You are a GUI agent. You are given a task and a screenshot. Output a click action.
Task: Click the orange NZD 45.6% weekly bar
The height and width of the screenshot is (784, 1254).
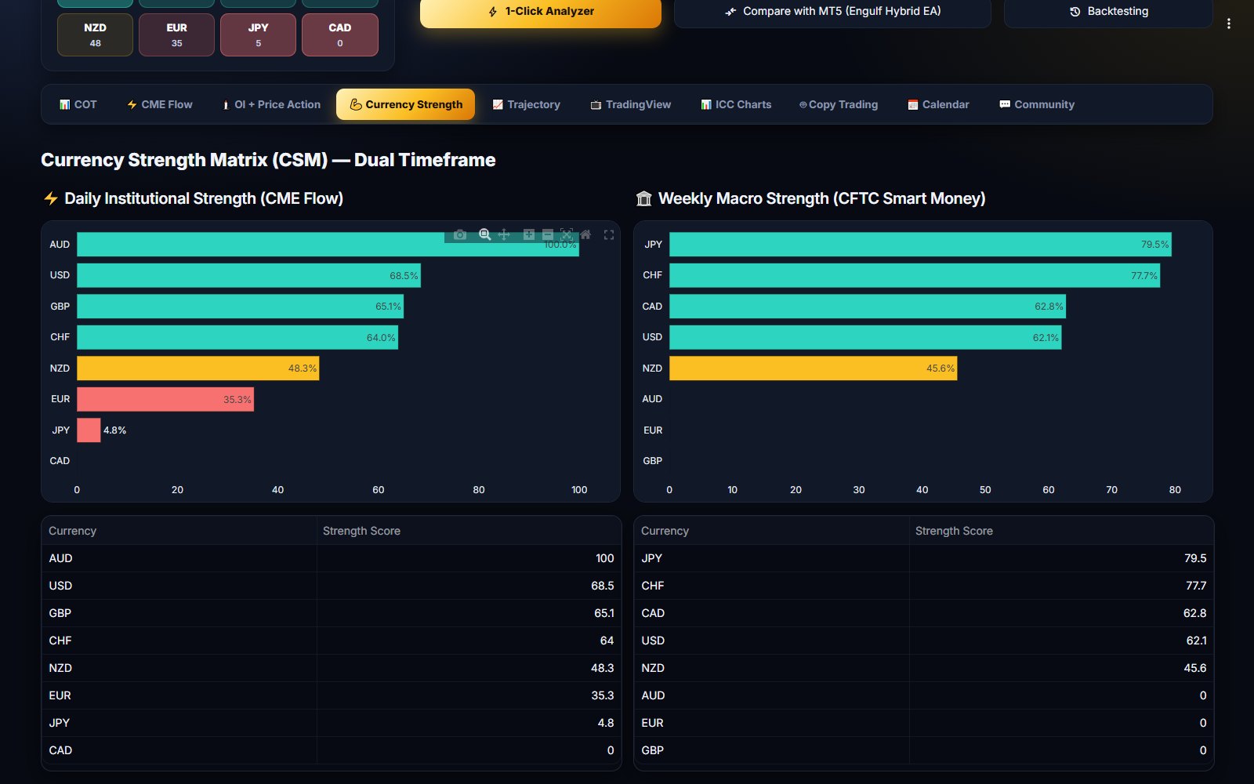[813, 368]
